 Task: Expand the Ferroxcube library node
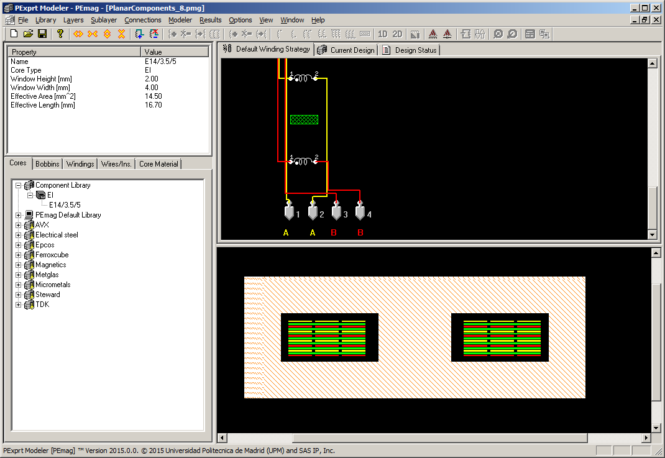[x=18, y=255]
